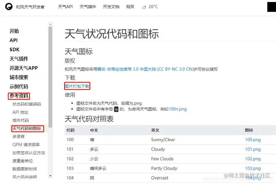Click the 晴 cell
The width and height of the screenshot is (276, 184).
point(92,140)
